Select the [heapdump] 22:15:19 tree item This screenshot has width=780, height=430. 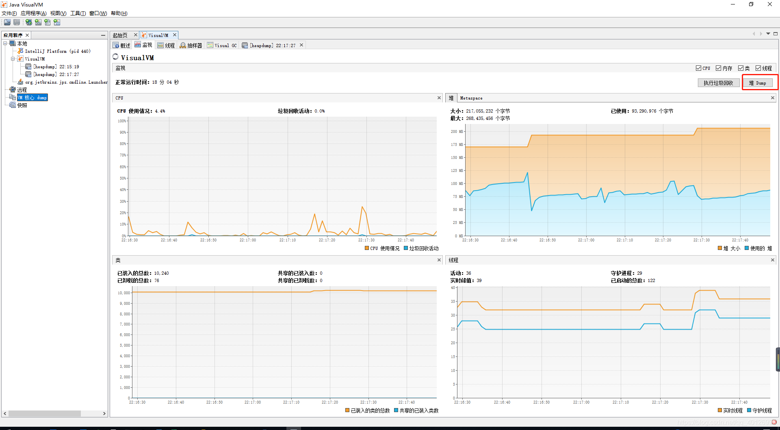[56, 67]
